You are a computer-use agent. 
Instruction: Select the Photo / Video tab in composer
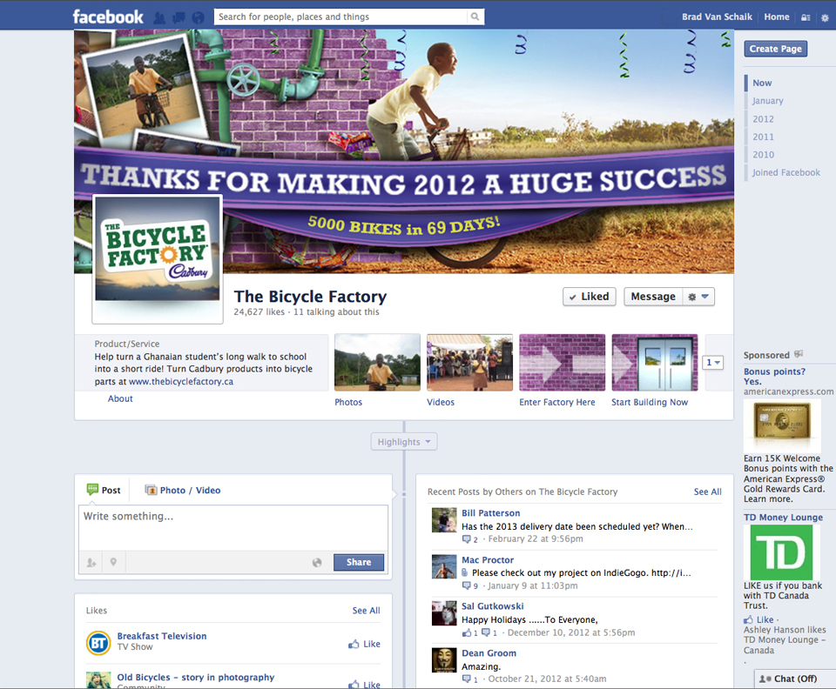(x=183, y=490)
